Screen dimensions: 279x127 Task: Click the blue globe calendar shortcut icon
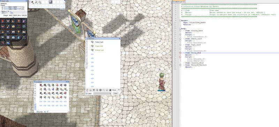[x=8, y=43]
